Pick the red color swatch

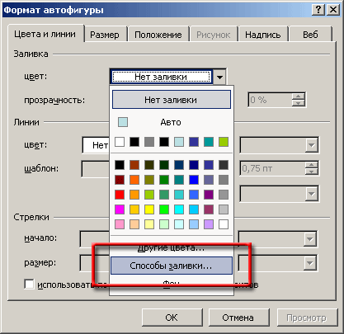tap(120, 195)
